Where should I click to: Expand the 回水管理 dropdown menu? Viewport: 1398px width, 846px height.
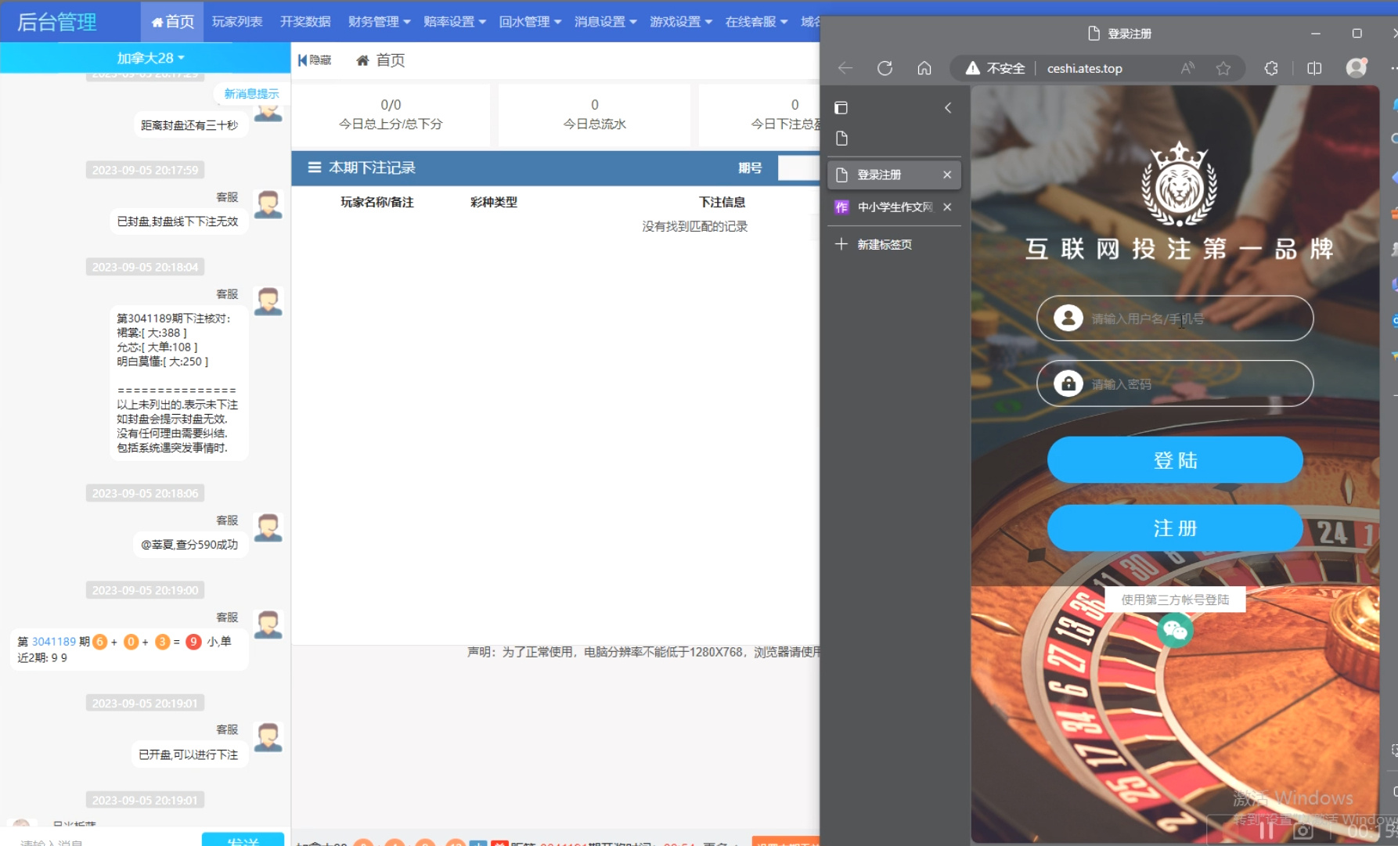click(530, 21)
